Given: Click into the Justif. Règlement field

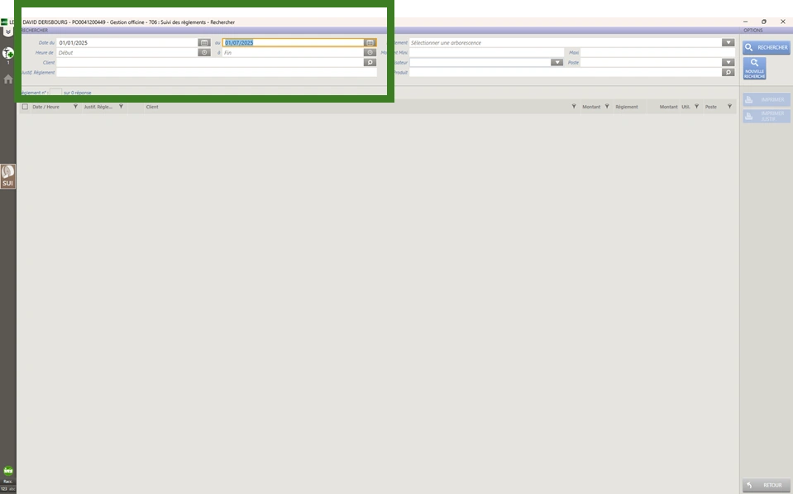Looking at the screenshot, I should coord(215,73).
